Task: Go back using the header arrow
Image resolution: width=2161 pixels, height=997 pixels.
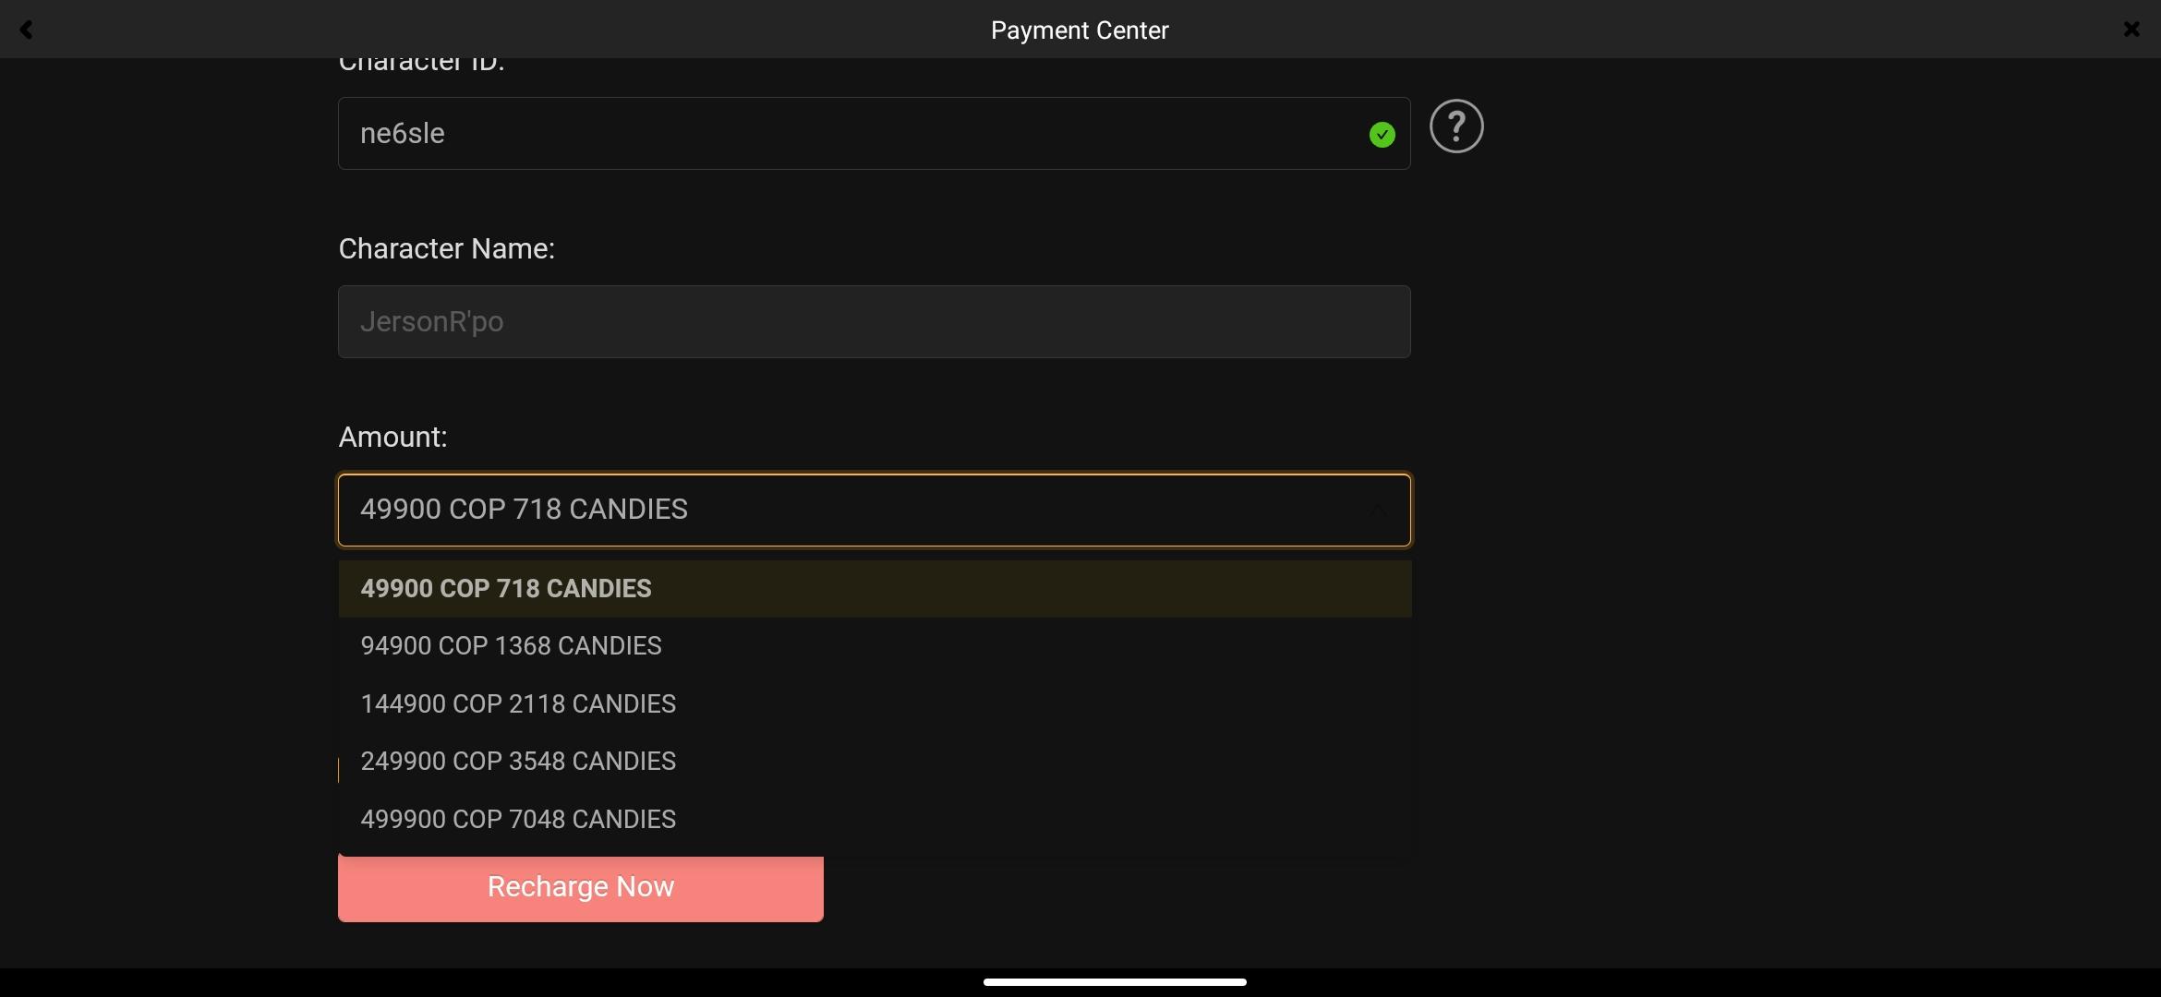Action: [x=26, y=30]
